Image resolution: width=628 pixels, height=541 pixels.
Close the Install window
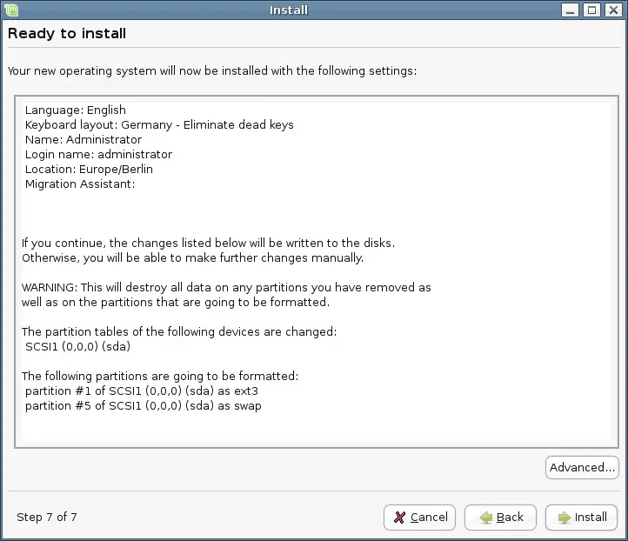point(613,10)
